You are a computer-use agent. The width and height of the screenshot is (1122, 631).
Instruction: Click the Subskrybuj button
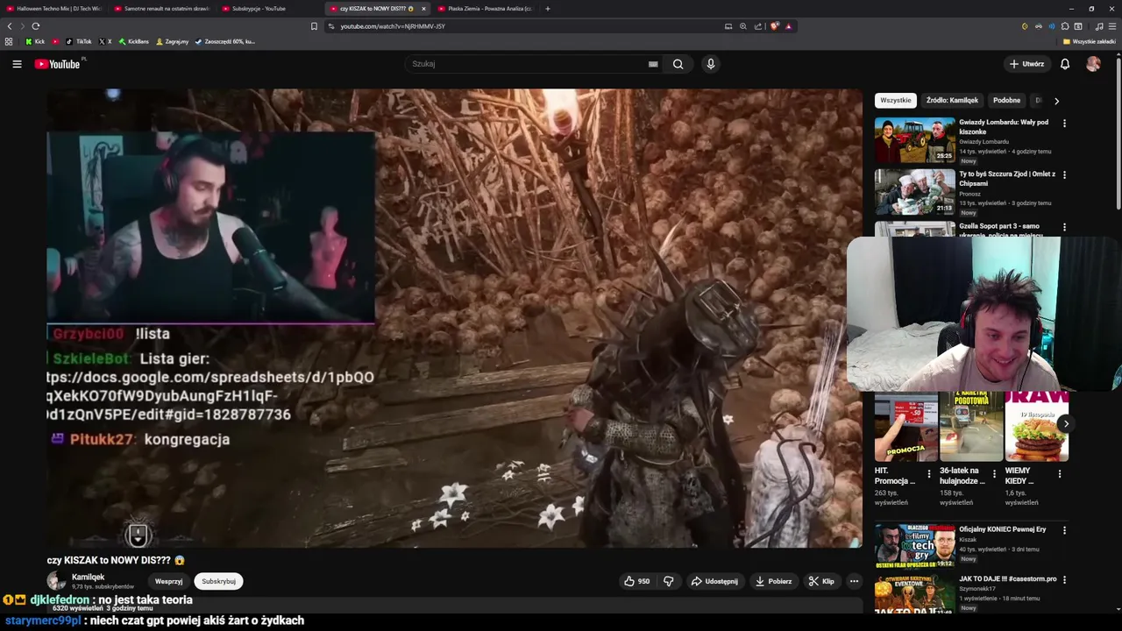click(x=218, y=581)
